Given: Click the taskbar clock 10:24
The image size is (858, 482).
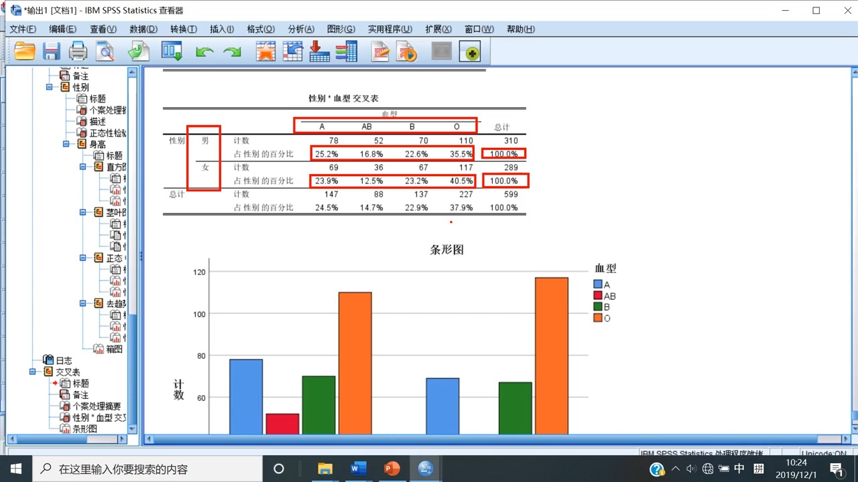Looking at the screenshot, I should [796, 463].
